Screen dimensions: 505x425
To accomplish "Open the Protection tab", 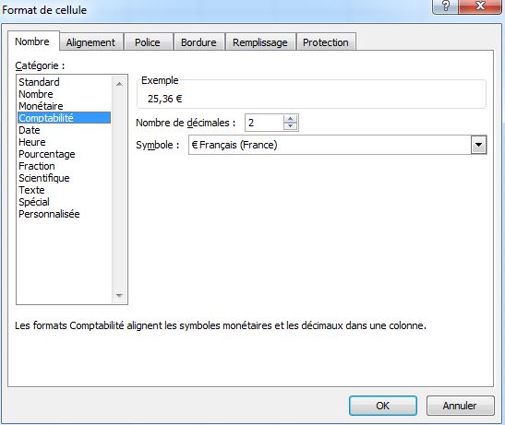I will pyautogui.click(x=326, y=42).
